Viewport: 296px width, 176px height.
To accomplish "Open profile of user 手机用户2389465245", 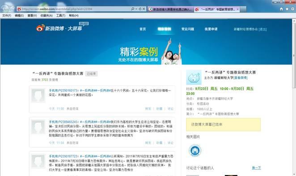I will tap(63, 122).
